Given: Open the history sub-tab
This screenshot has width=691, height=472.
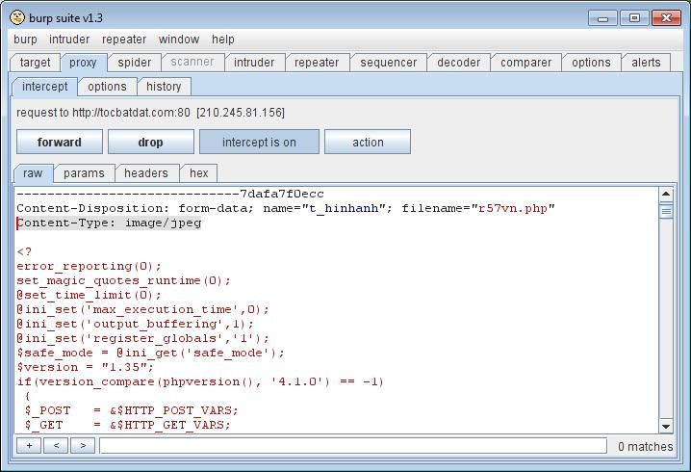Looking at the screenshot, I should (x=164, y=87).
